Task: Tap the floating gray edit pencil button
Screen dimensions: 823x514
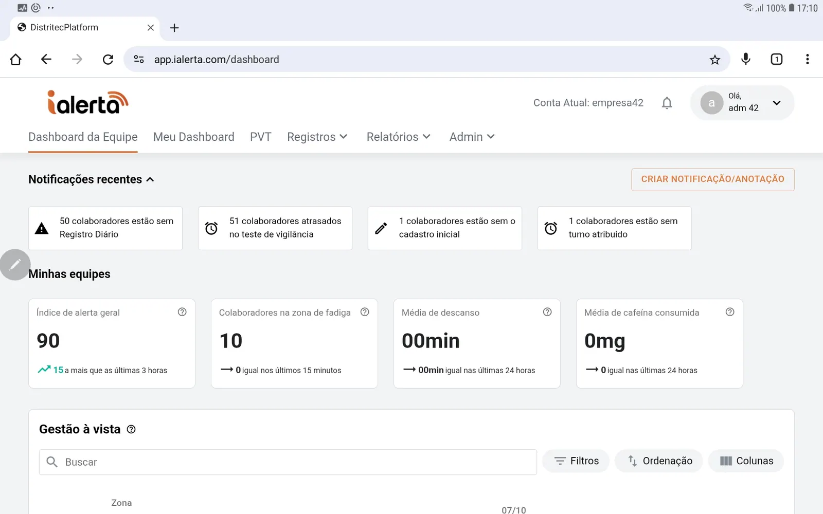Action: (15, 265)
